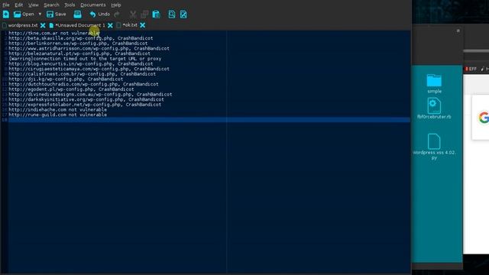The height and width of the screenshot is (275, 489).
Task: Open the View menu
Action: click(x=34, y=5)
